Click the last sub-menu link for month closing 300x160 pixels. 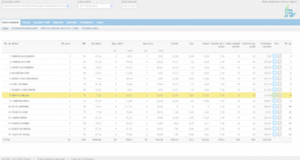click(90, 28)
